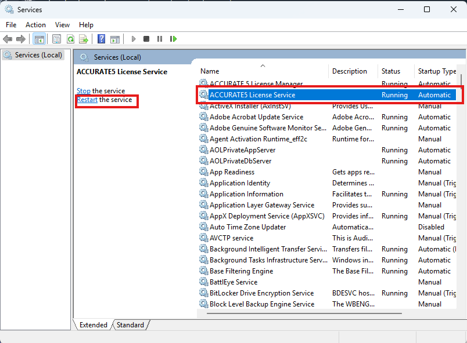Toggle Show/Hide Action Pane toolbar button
Image resolution: width=467 pixels, height=343 pixels.
point(114,39)
